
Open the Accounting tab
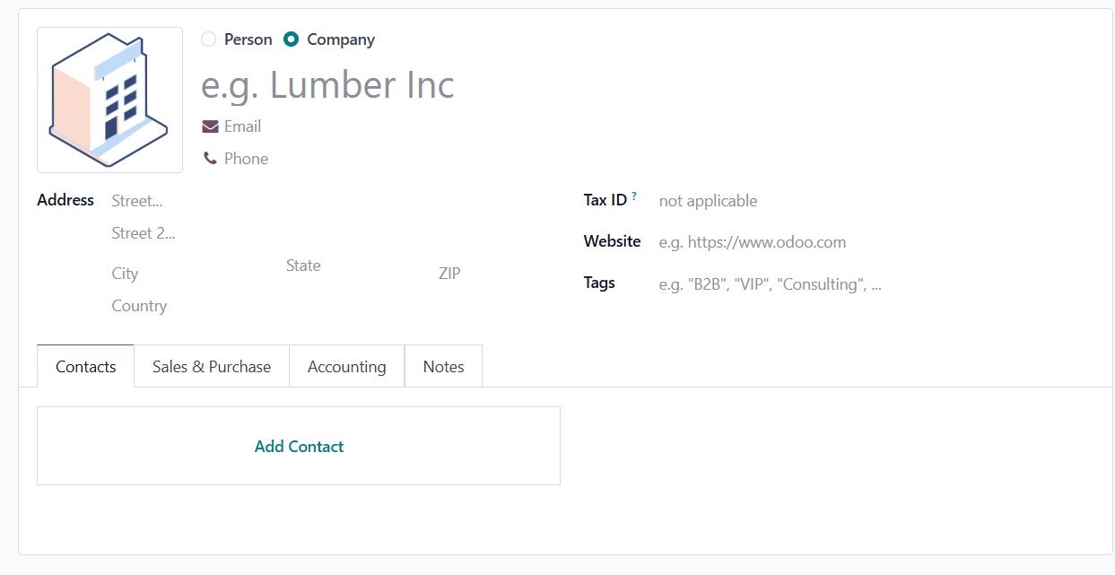346,367
